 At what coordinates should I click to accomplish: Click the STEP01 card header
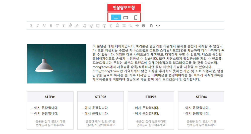[x=50, y=97]
